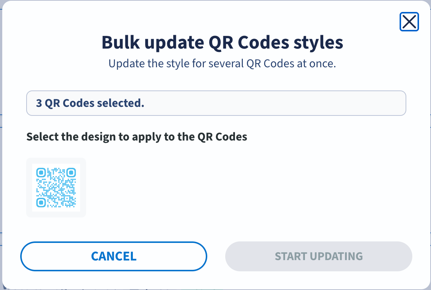This screenshot has height=290, width=431.
Task: Click the START UPDATING button
Action: (x=319, y=256)
